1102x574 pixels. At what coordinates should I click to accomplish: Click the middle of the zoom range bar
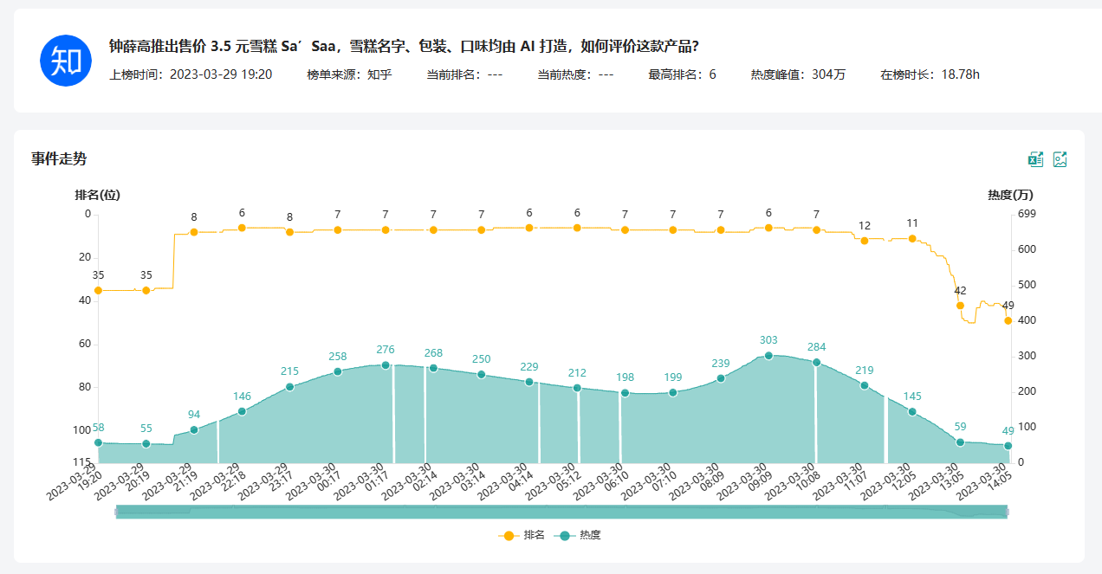coord(561,512)
